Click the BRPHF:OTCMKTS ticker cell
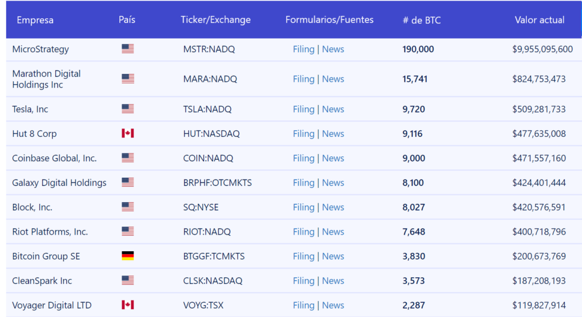Viewport: 582px width, 317px height. point(218,182)
